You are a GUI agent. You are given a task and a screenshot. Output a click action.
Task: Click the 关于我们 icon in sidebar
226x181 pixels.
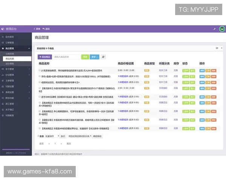click(x=3, y=110)
